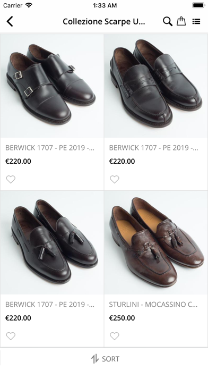
Task: Tap the Collezione Scarpe page title
Action: point(104,21)
